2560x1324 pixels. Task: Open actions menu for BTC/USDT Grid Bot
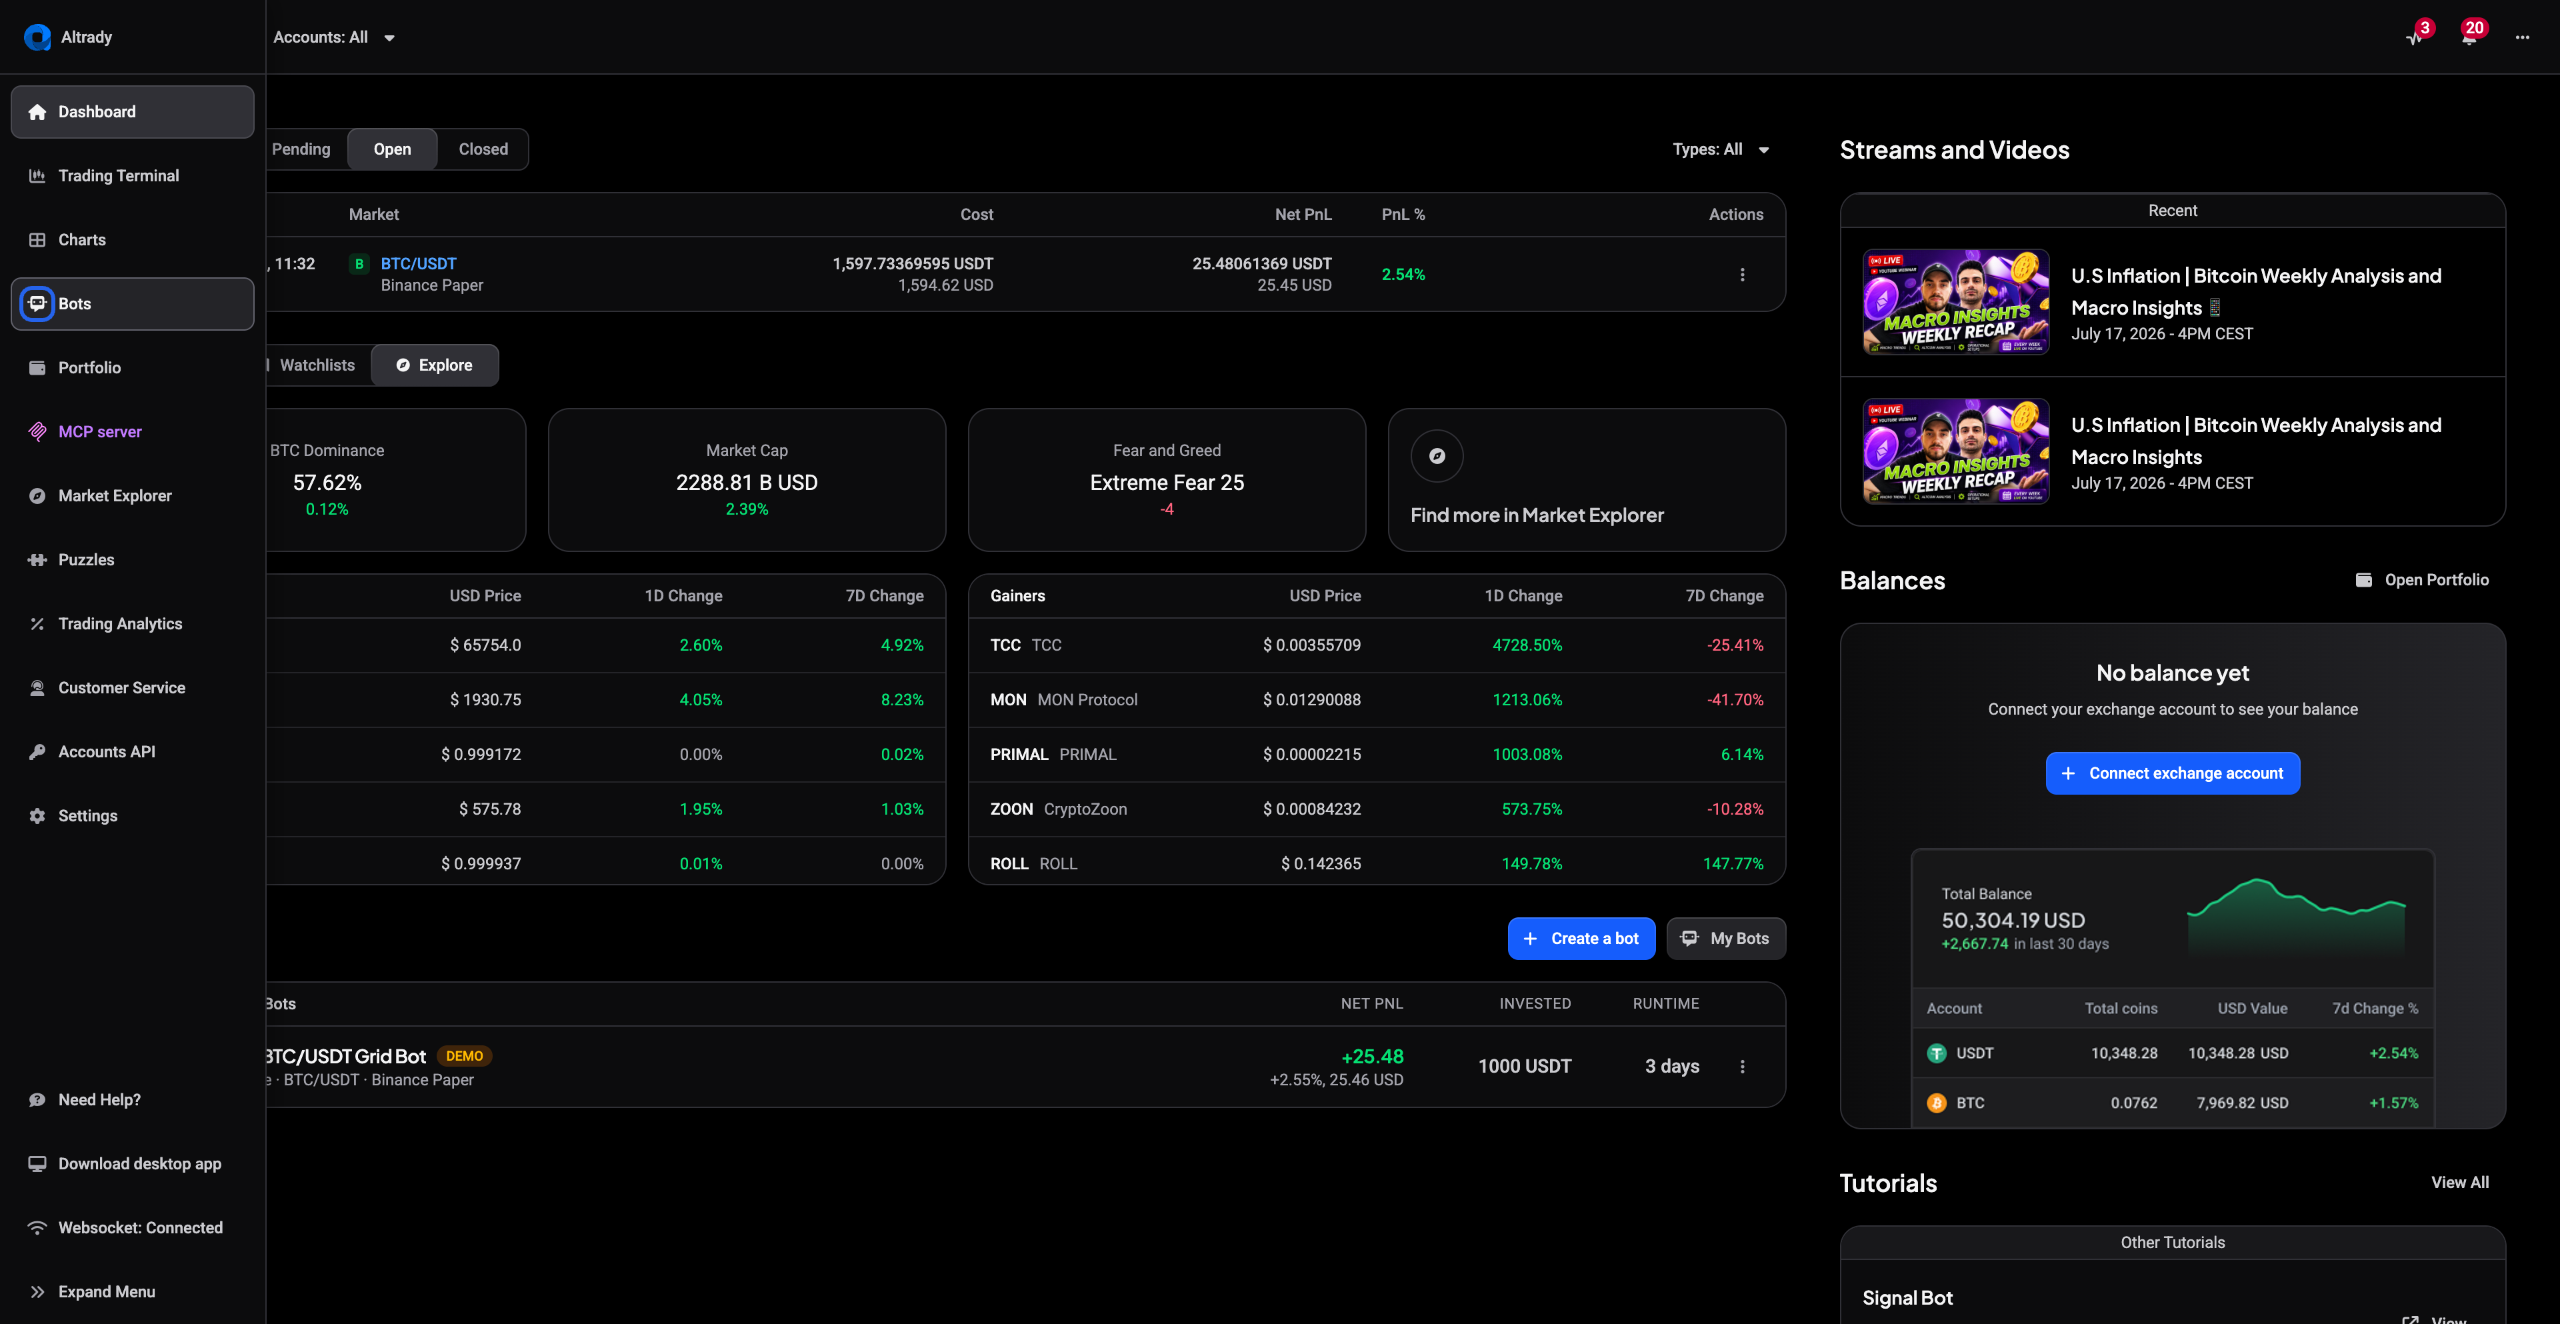(x=1742, y=1067)
